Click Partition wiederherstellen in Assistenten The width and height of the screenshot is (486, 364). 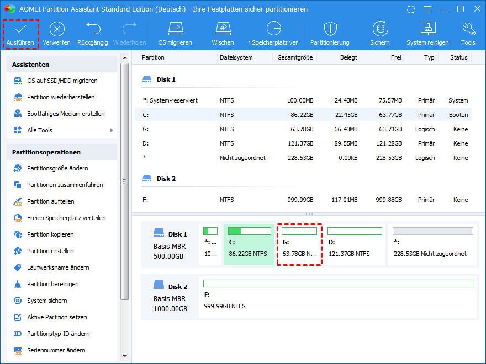pyautogui.click(x=61, y=97)
